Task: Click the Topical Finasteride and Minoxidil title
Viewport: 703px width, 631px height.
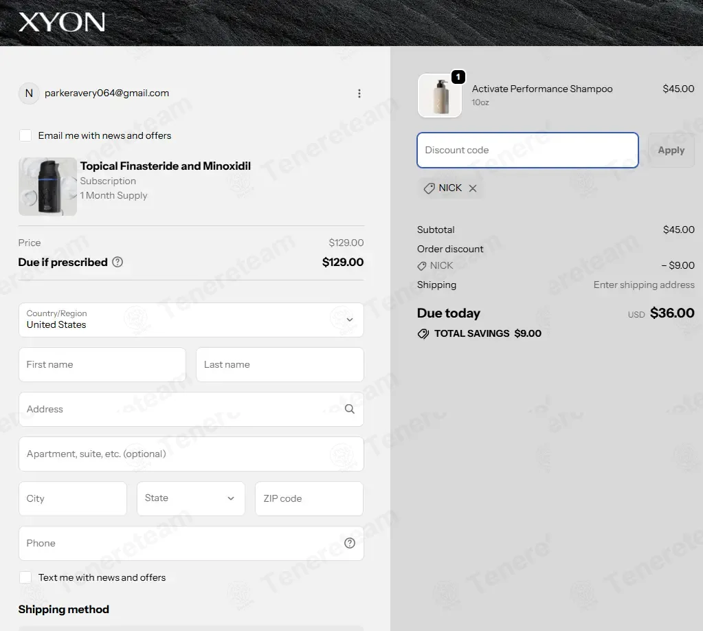Action: 166,166
